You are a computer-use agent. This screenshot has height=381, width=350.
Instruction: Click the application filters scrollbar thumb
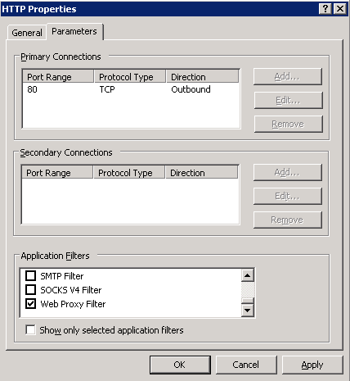(x=248, y=301)
